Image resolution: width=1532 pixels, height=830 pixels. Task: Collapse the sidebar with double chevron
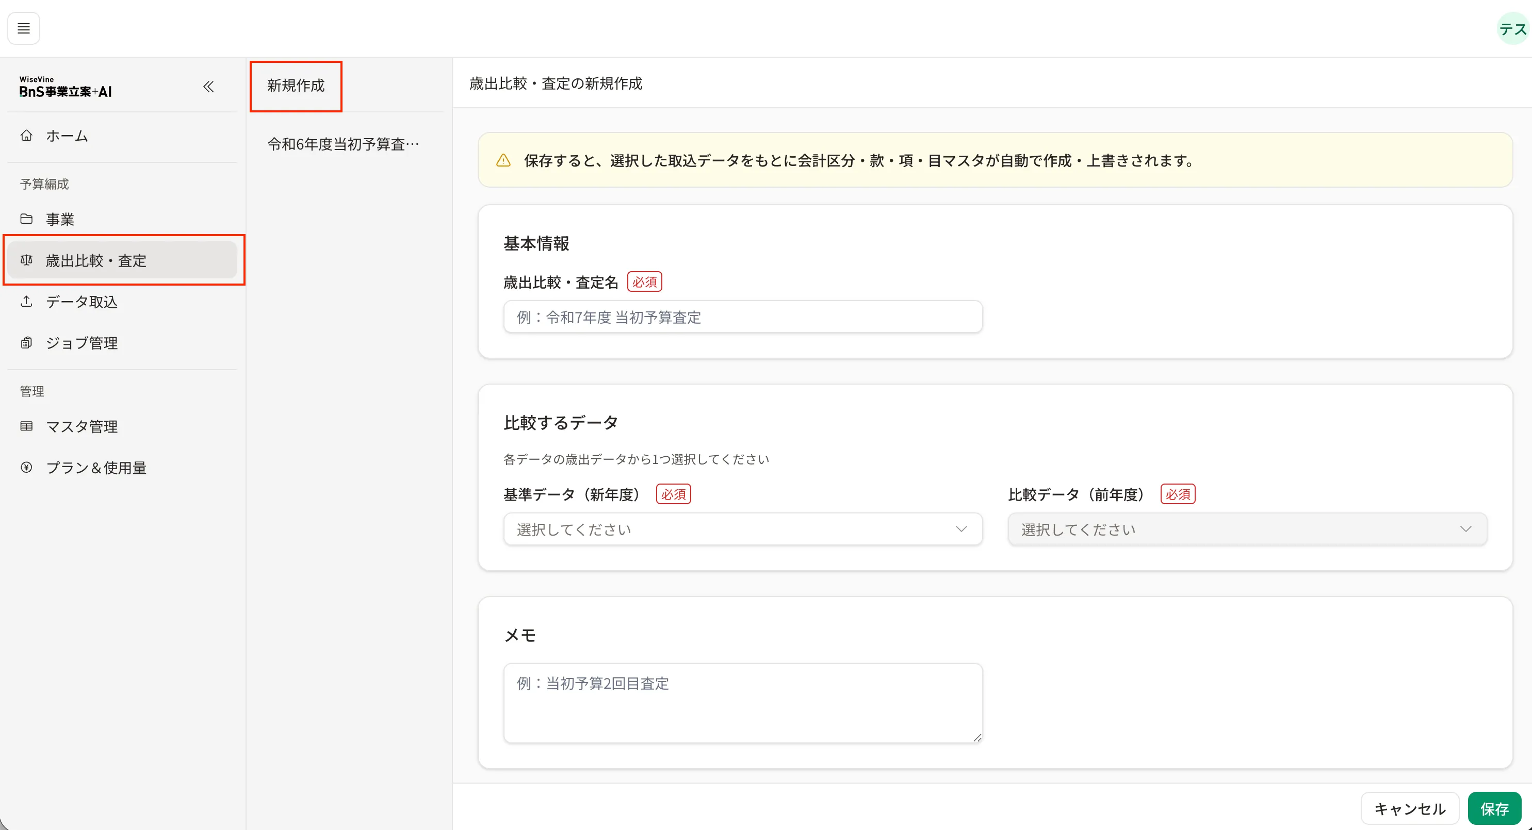[x=208, y=87]
